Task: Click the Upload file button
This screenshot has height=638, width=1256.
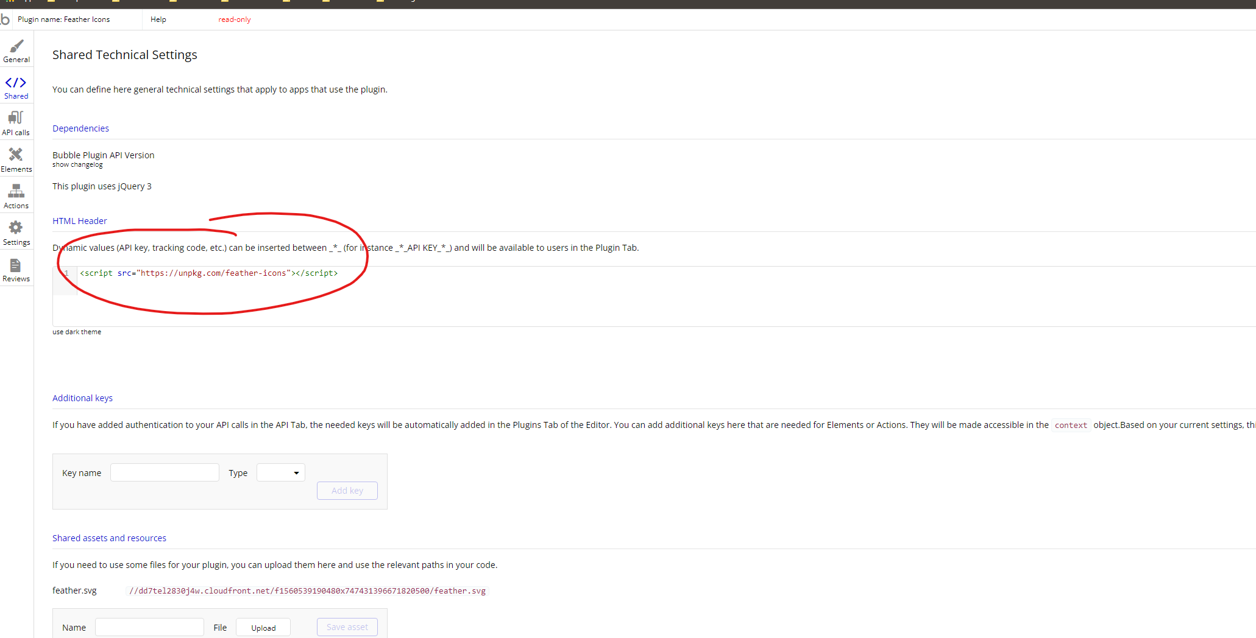Action: pos(263,628)
